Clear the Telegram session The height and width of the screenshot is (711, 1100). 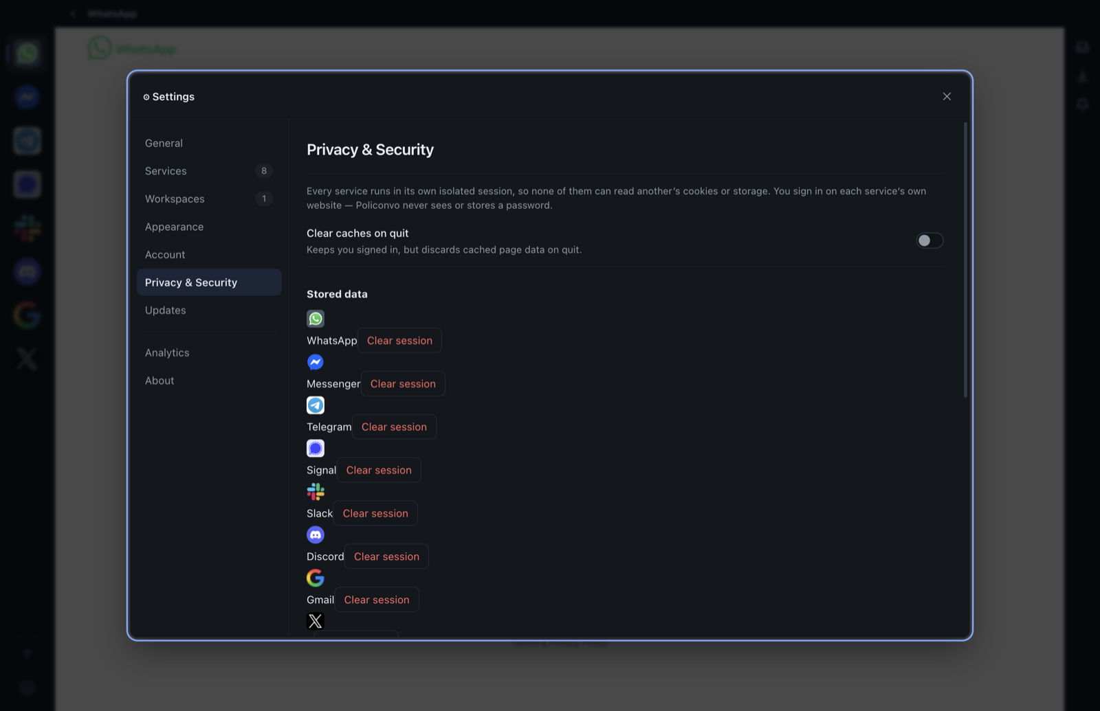(394, 427)
